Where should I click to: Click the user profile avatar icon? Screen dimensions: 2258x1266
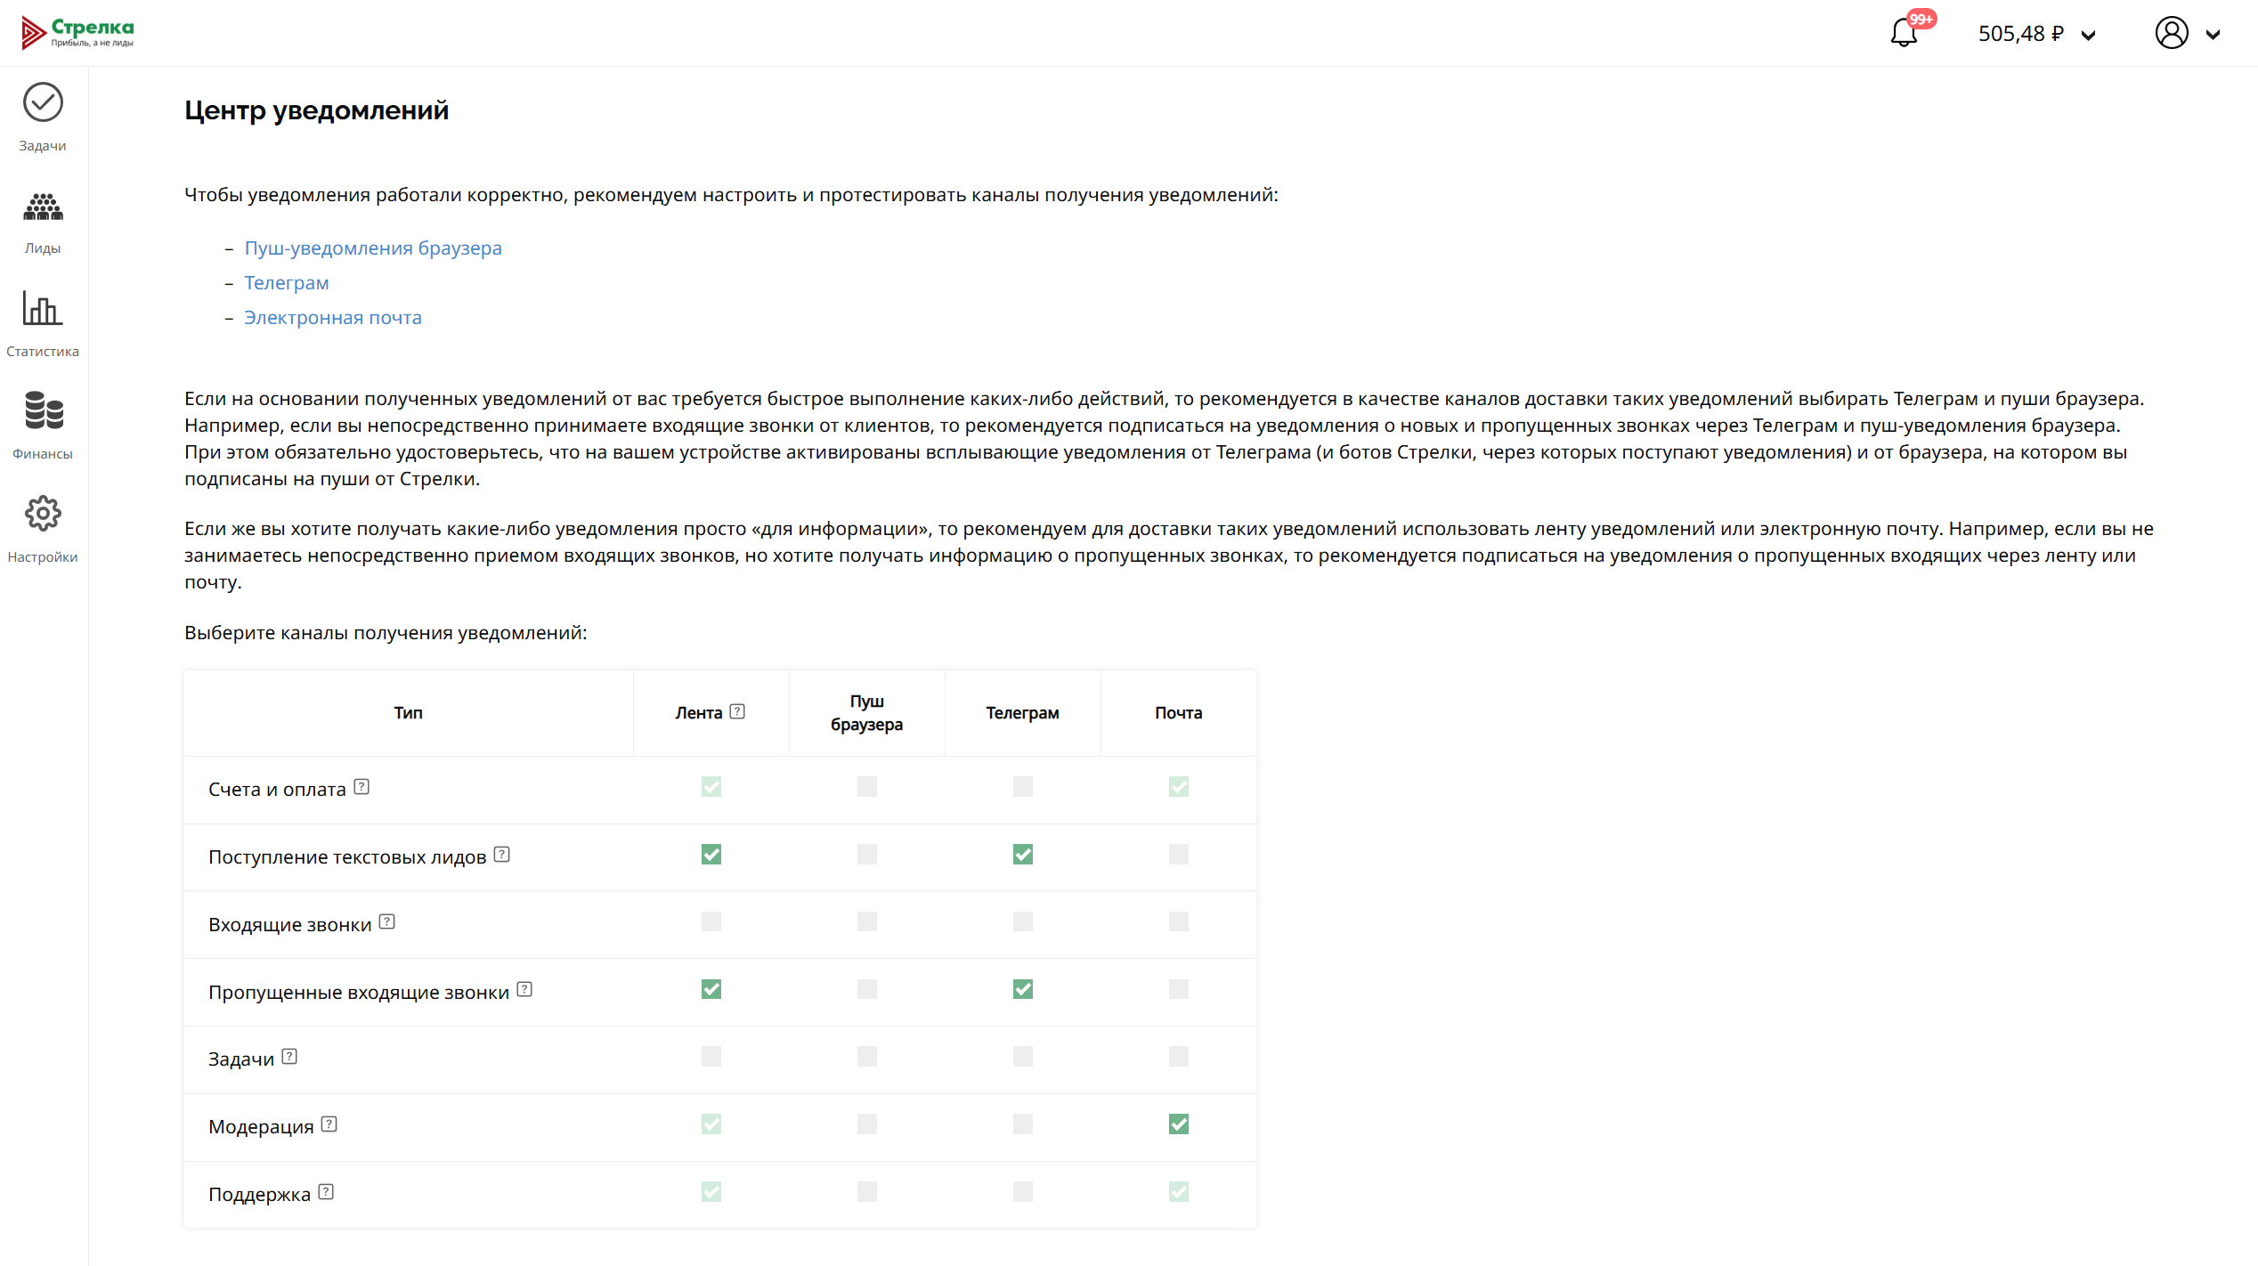pos(2172,34)
